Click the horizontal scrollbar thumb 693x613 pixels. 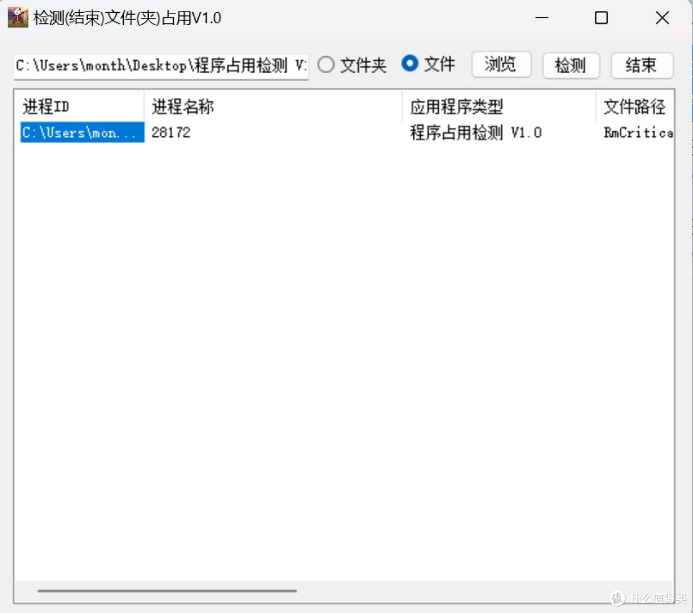coord(167,591)
